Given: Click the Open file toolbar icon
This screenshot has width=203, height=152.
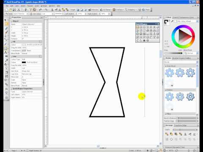Looking at the screenshot, I should (11, 10).
